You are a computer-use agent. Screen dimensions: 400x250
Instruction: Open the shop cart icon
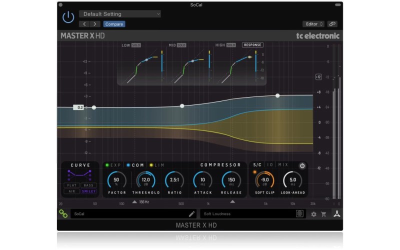coord(323,214)
